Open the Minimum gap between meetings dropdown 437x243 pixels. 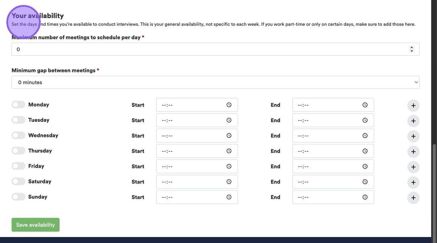215,82
